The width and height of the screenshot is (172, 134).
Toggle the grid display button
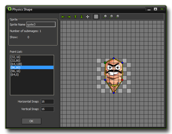96,17
